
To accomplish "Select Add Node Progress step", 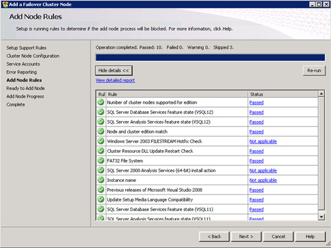I will (x=25, y=97).
